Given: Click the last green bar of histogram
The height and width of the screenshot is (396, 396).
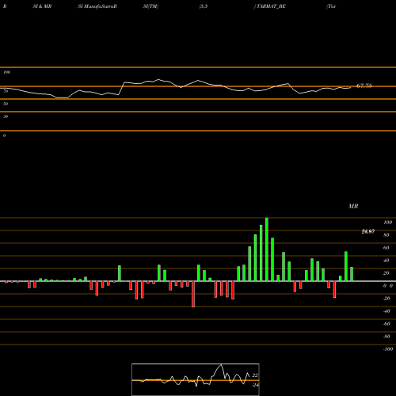Looking at the screenshot, I should [x=352, y=274].
